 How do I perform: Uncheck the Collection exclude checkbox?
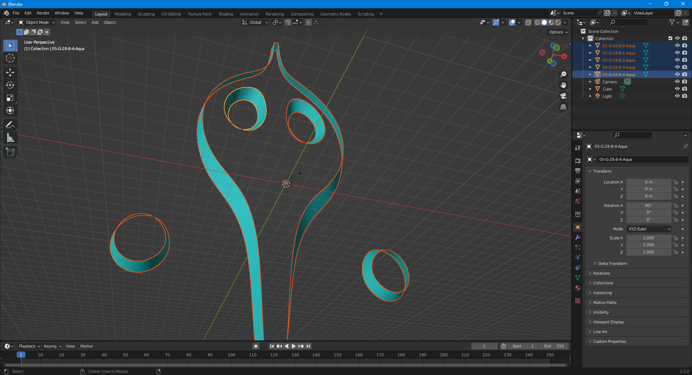(x=670, y=38)
